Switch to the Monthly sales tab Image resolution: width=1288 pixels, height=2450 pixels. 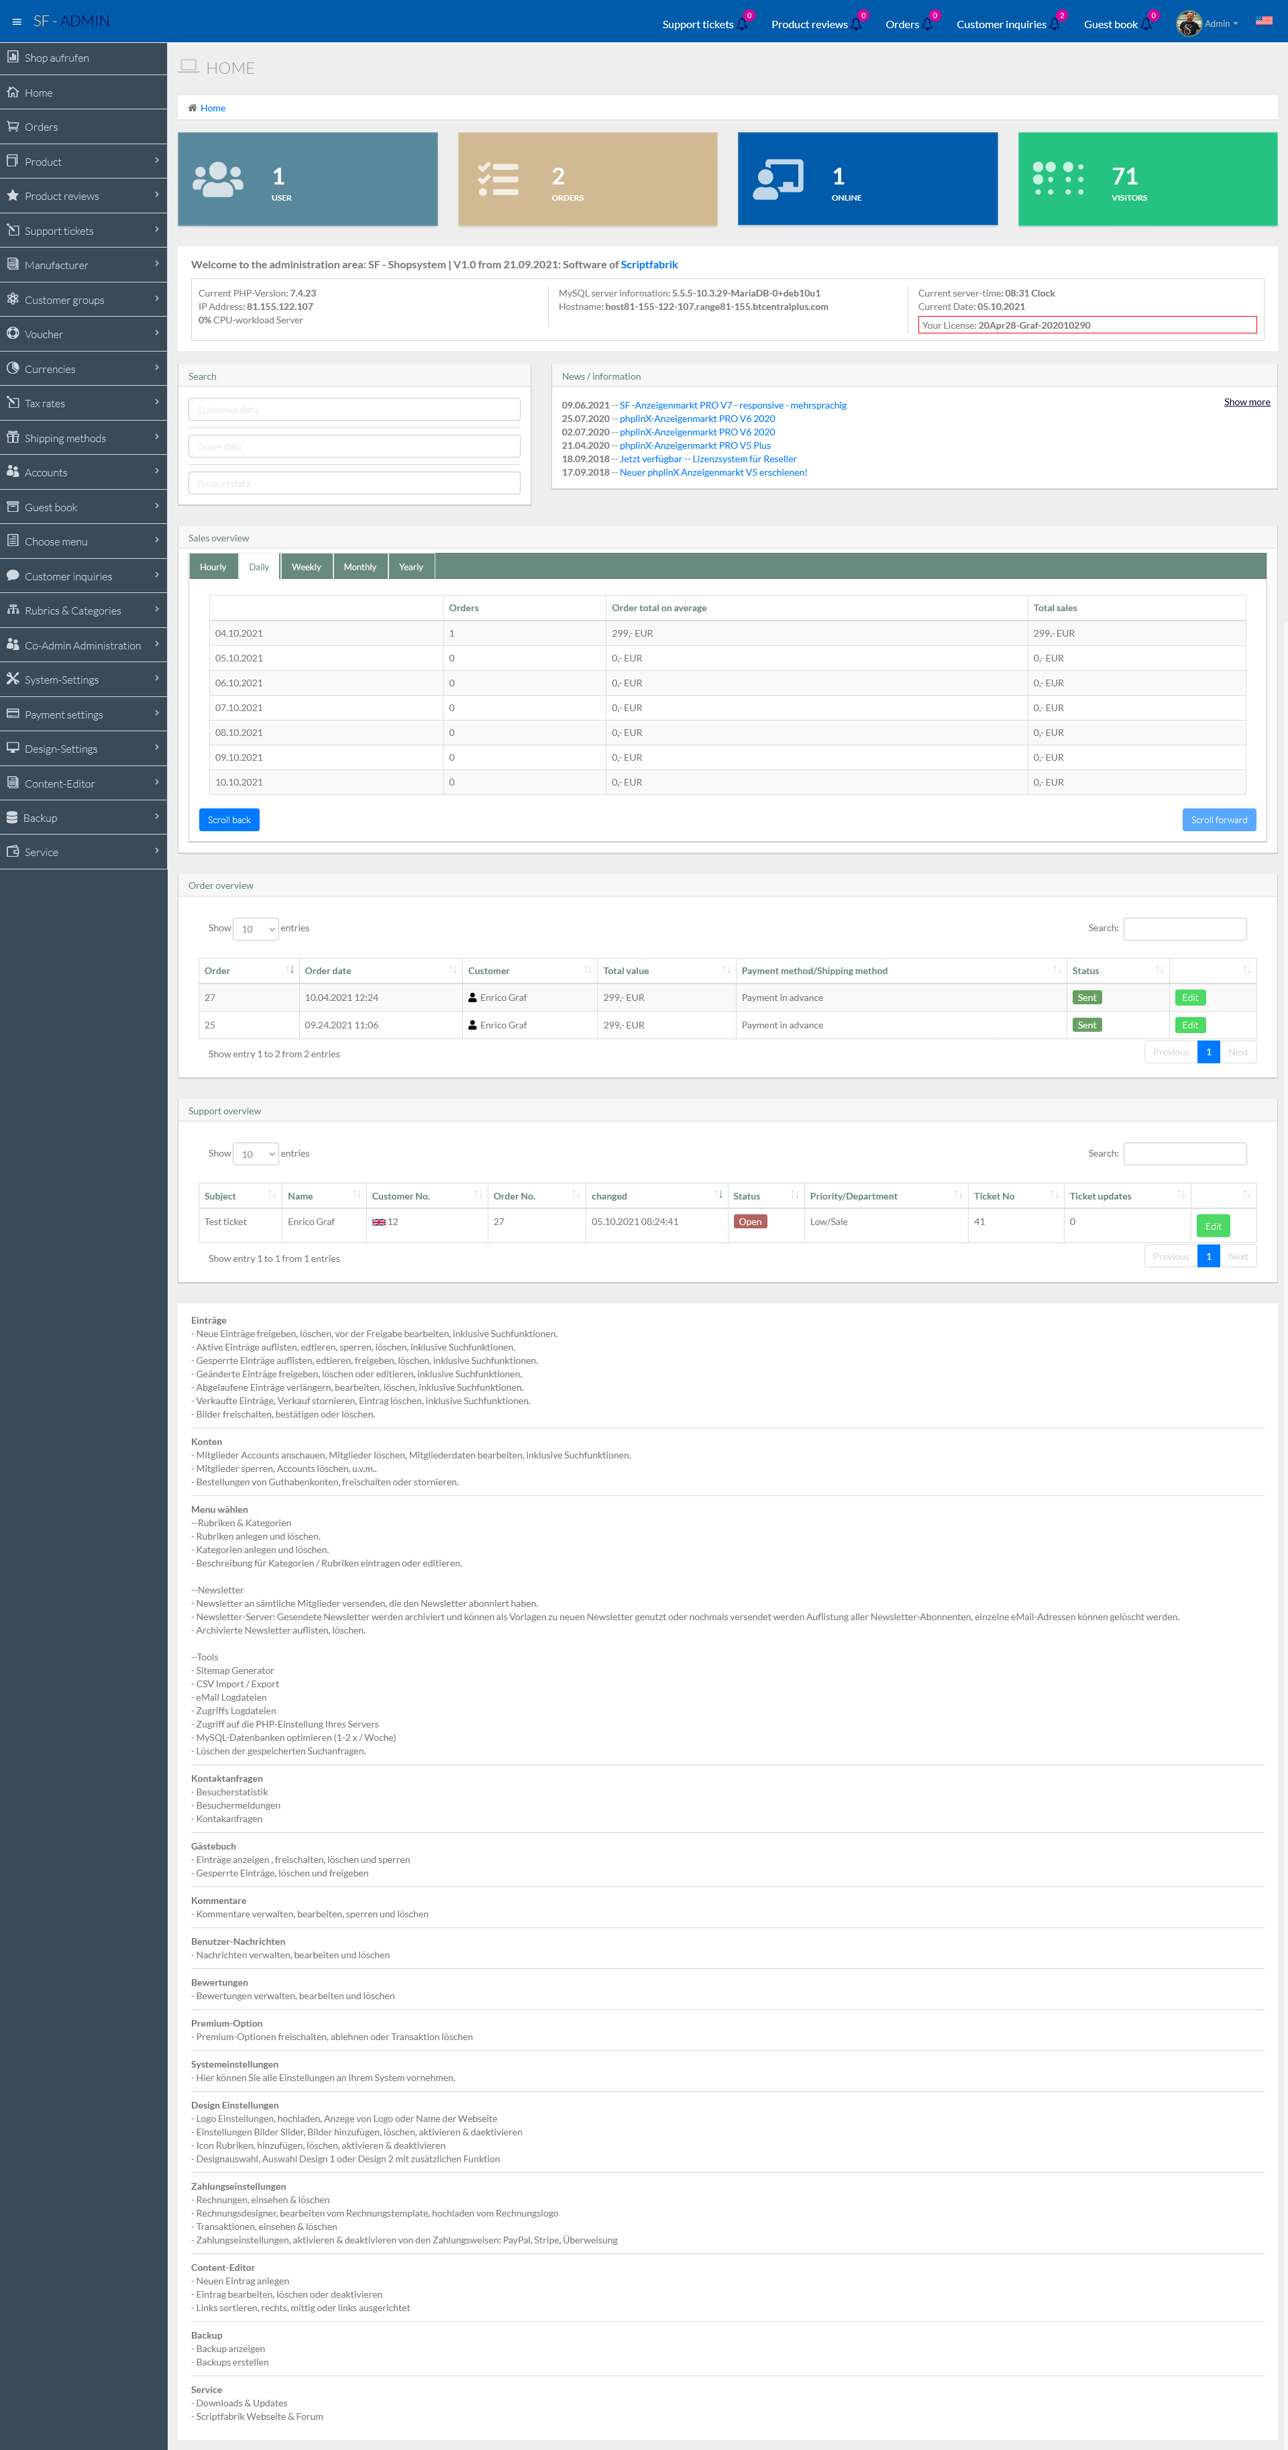coord(360,566)
